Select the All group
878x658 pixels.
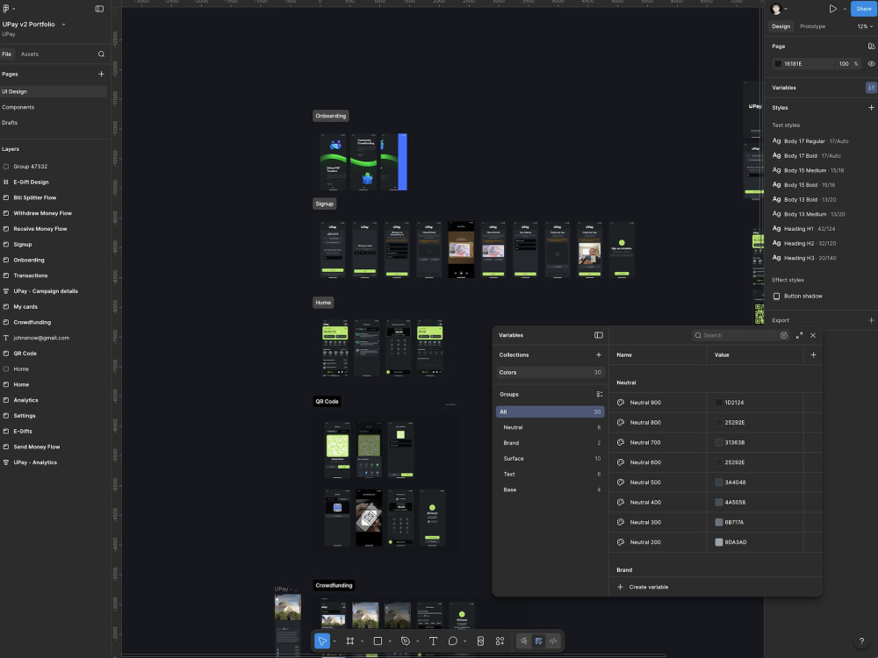tap(550, 411)
